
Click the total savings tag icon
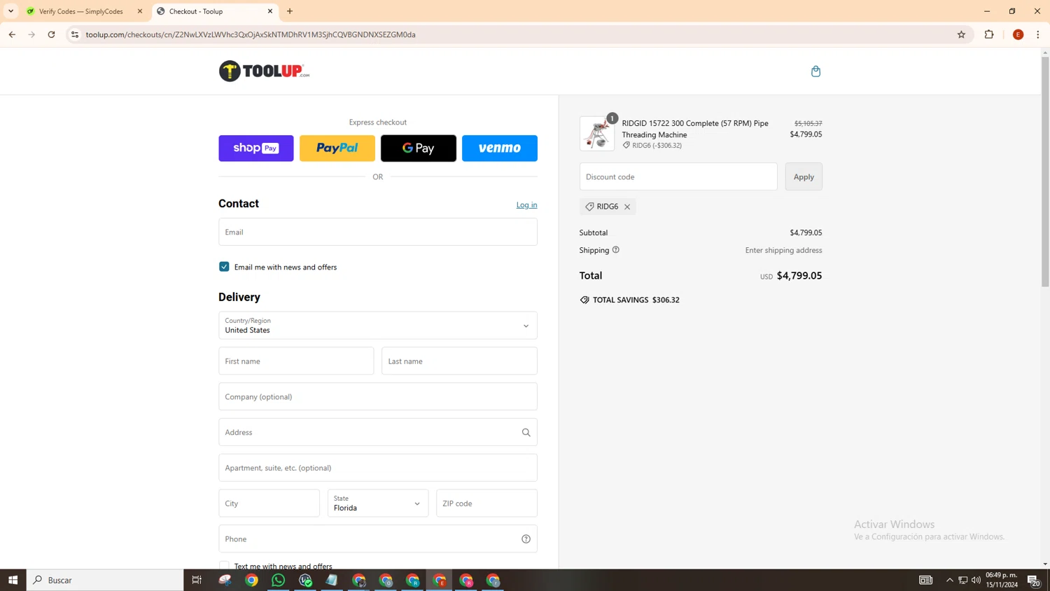(584, 300)
